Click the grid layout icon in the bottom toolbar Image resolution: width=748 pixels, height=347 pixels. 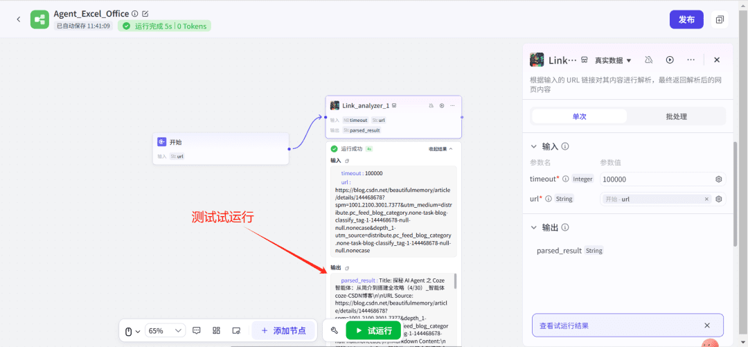click(216, 331)
